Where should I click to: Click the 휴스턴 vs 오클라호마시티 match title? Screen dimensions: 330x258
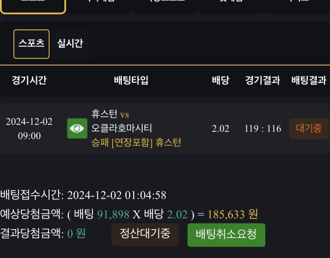122,121
